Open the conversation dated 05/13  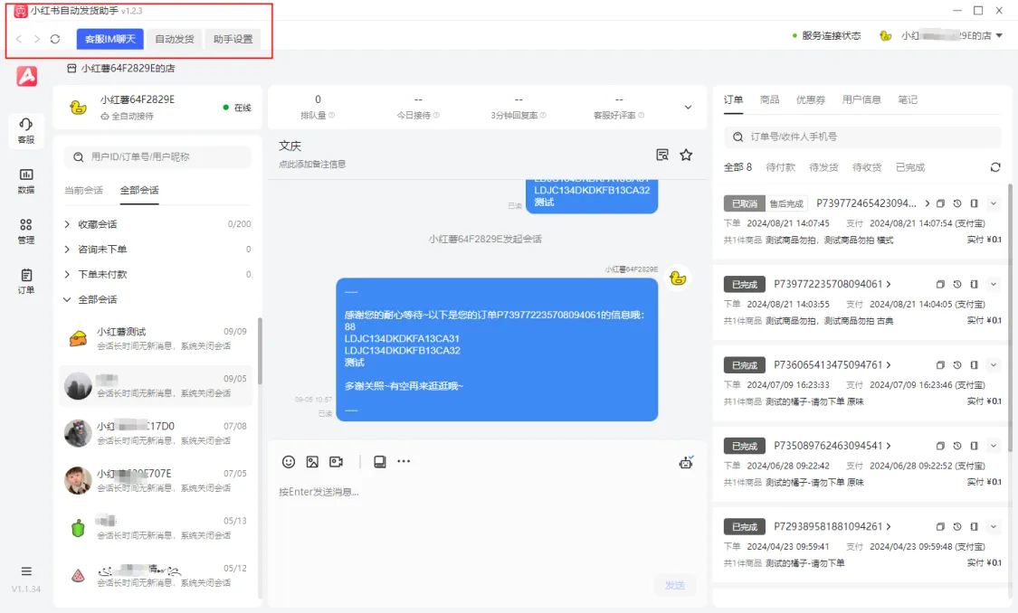coord(156,528)
